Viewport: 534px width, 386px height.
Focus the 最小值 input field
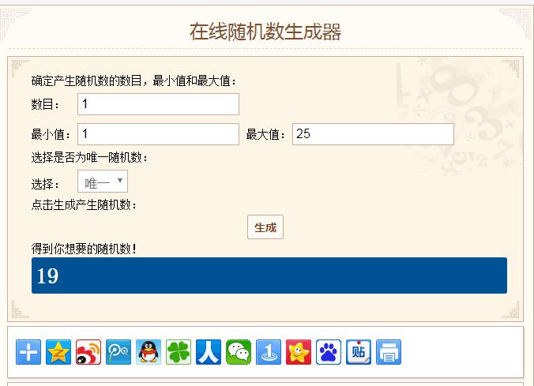point(158,134)
